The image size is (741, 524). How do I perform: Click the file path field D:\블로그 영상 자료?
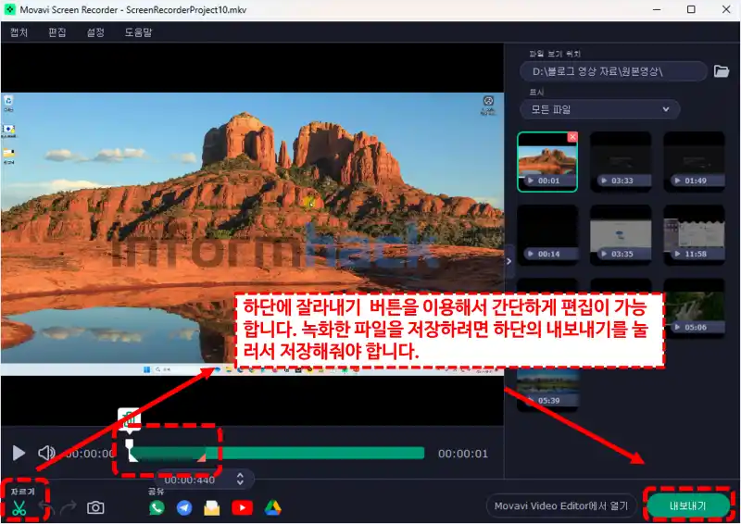pos(613,72)
